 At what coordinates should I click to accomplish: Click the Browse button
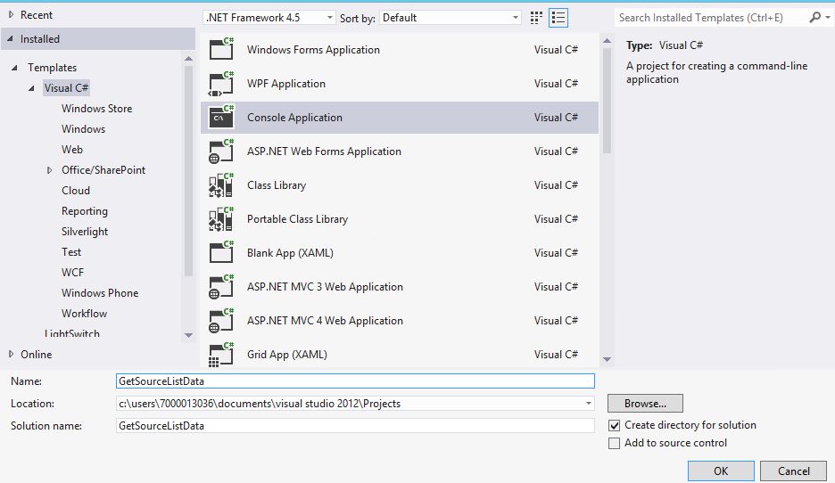645,404
